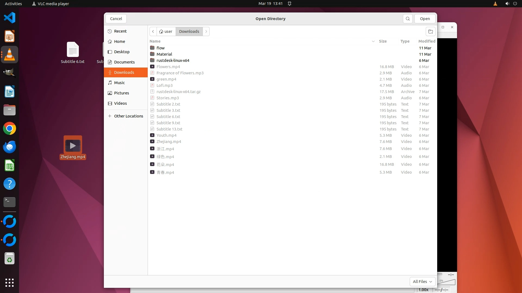522x293 pixels.
Task: Go back with the path back arrow
Action: coord(153,31)
